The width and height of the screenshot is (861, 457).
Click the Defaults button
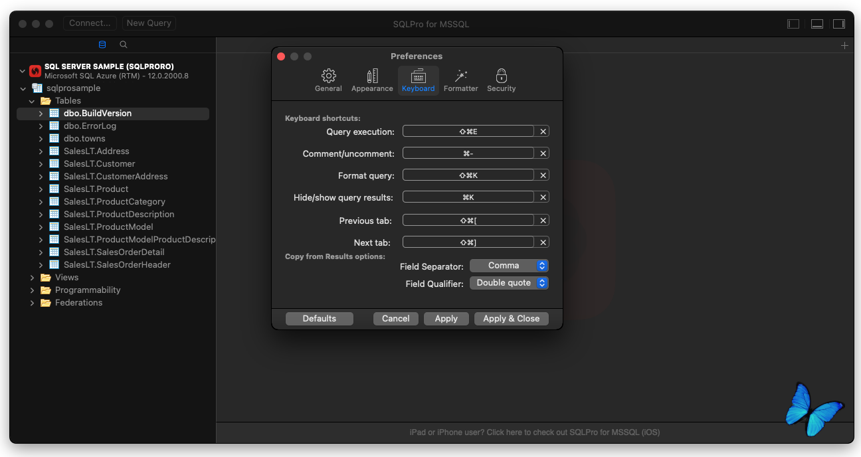tap(320, 319)
